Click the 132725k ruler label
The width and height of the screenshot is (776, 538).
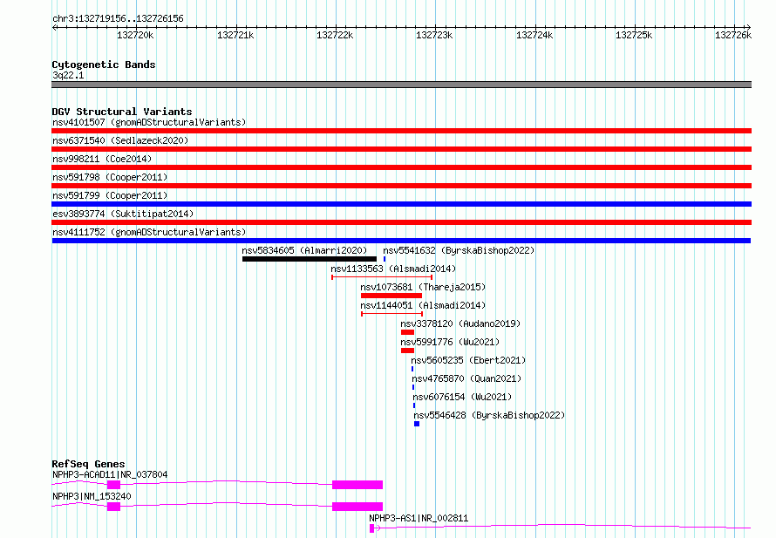click(634, 35)
